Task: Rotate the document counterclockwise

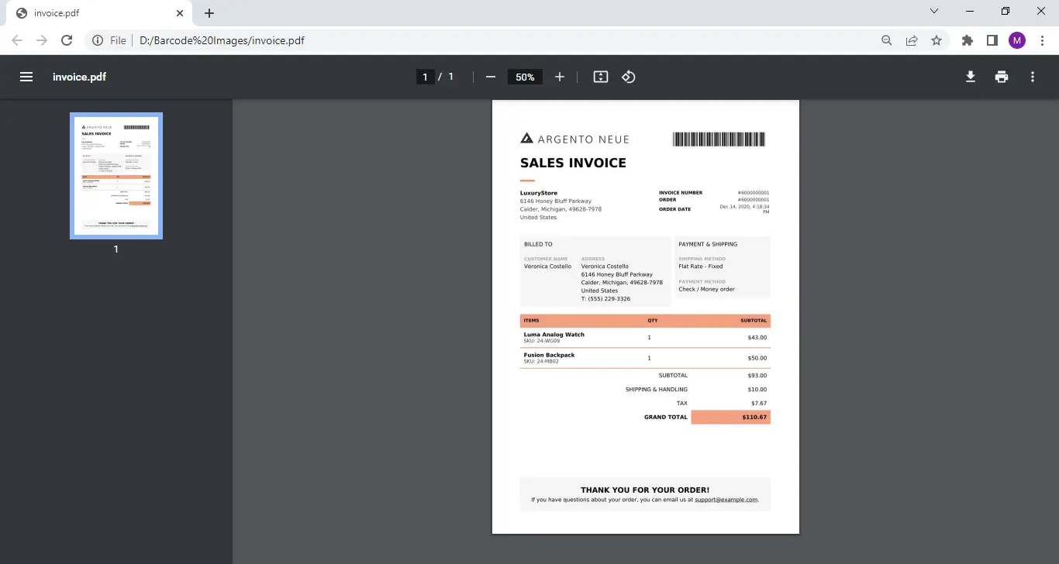Action: point(629,77)
